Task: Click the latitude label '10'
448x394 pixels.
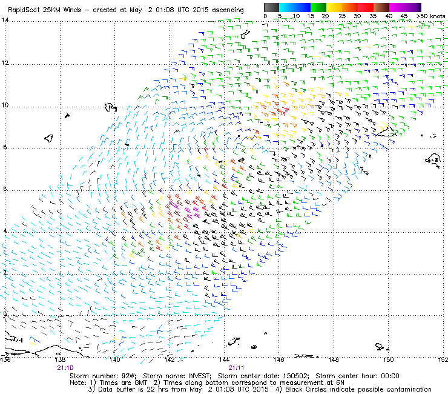Action: [x=5, y=105]
